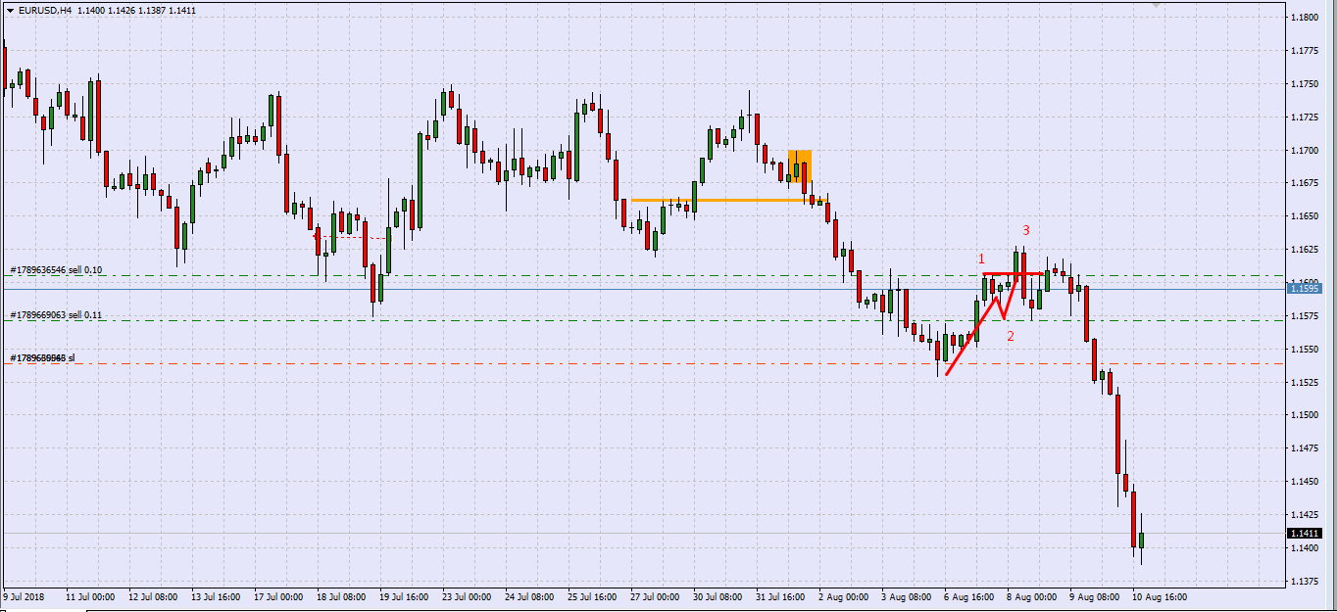
Task: Click the last green candle on 10 Aug
Action: (1141, 540)
